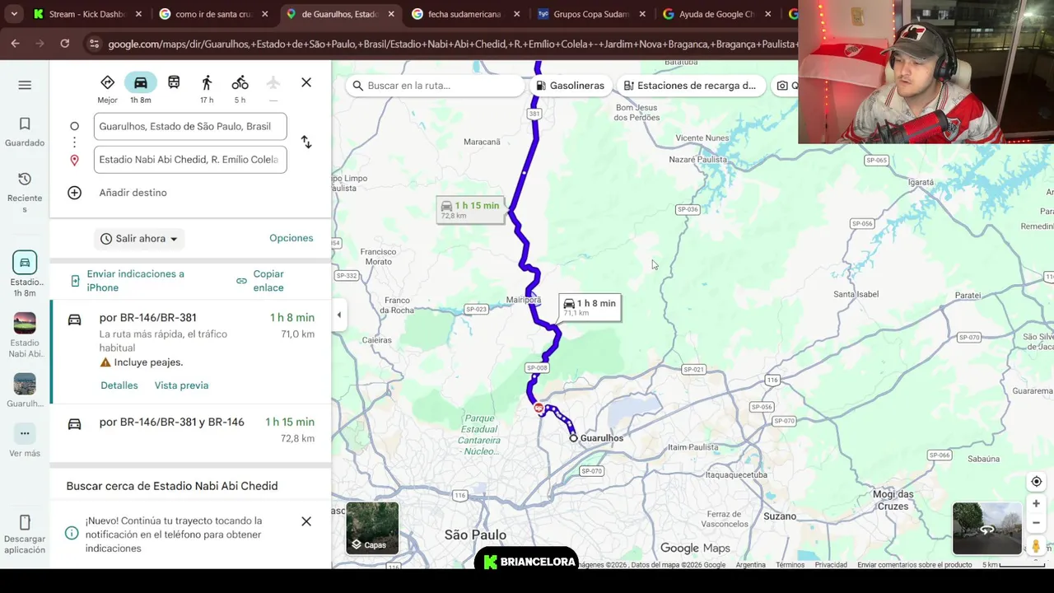This screenshot has width=1054, height=593.
Task: Switch to Ayuda de Google Chrome tab
Action: click(x=716, y=14)
